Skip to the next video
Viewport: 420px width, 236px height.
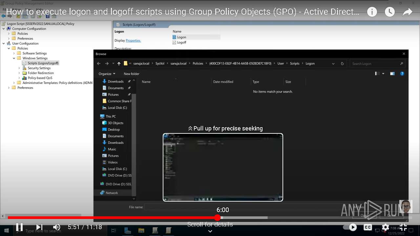(39, 227)
